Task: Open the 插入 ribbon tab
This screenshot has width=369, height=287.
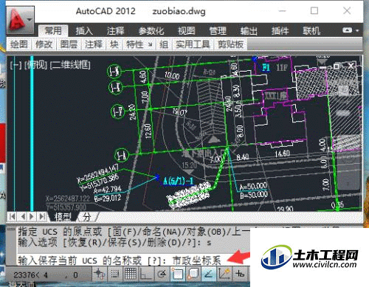Action: pyautogui.click(x=84, y=31)
